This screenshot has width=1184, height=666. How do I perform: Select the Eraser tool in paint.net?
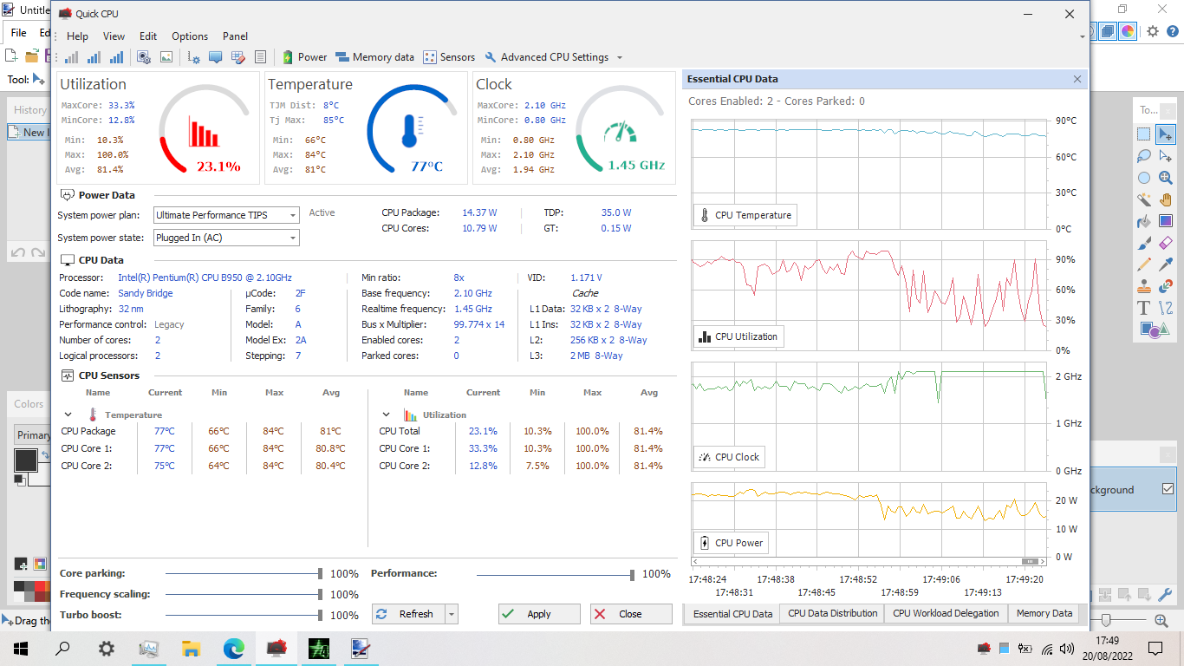(1166, 243)
